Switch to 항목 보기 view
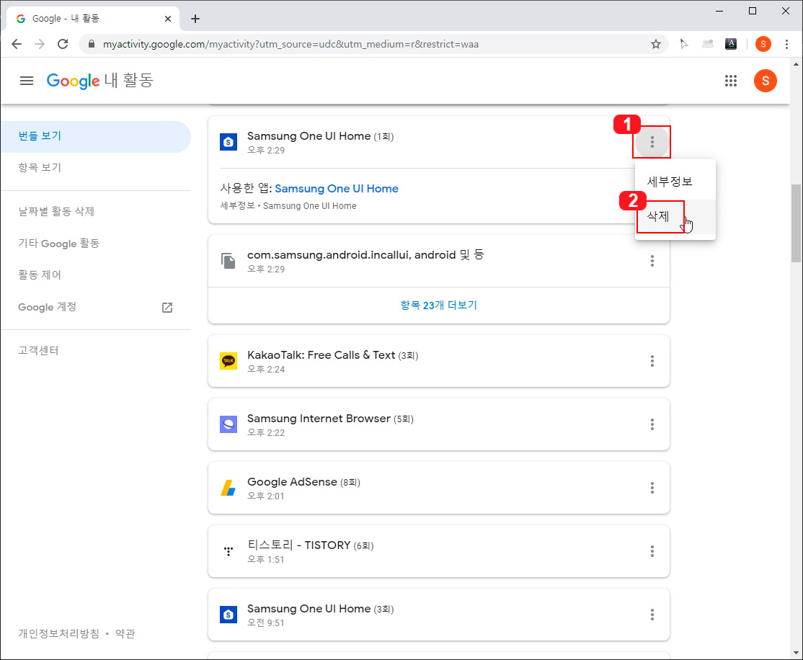The height and width of the screenshot is (660, 803). [40, 167]
